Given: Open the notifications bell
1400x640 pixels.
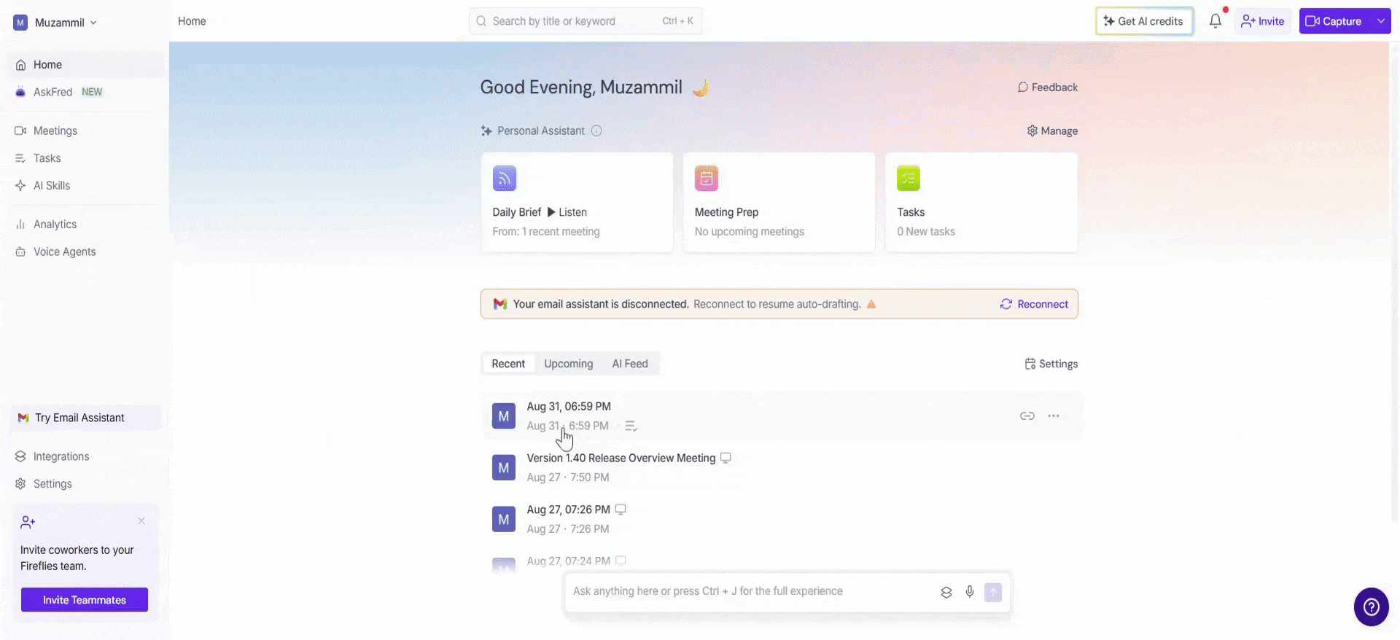Looking at the screenshot, I should click(1215, 21).
